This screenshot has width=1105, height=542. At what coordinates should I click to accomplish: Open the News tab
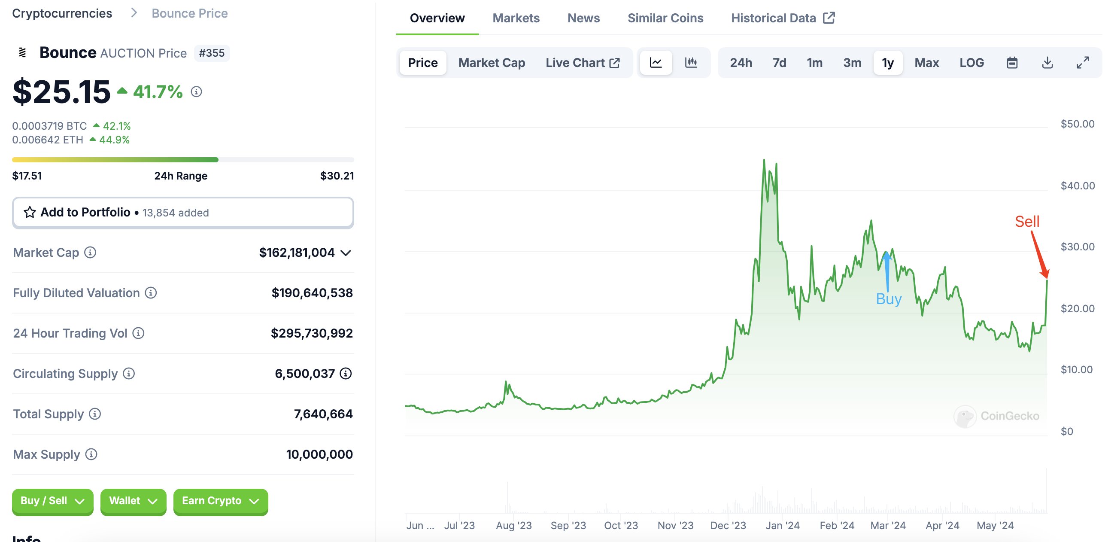[x=583, y=18]
